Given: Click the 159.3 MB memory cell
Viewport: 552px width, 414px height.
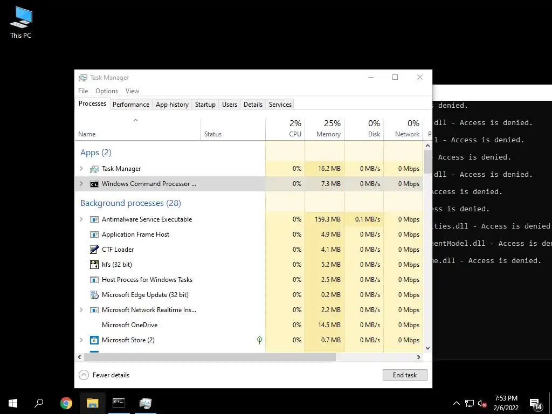Looking at the screenshot, I should click(x=325, y=219).
